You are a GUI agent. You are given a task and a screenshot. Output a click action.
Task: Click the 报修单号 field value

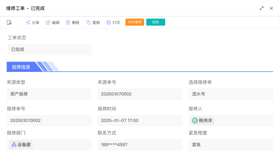pos(49,121)
